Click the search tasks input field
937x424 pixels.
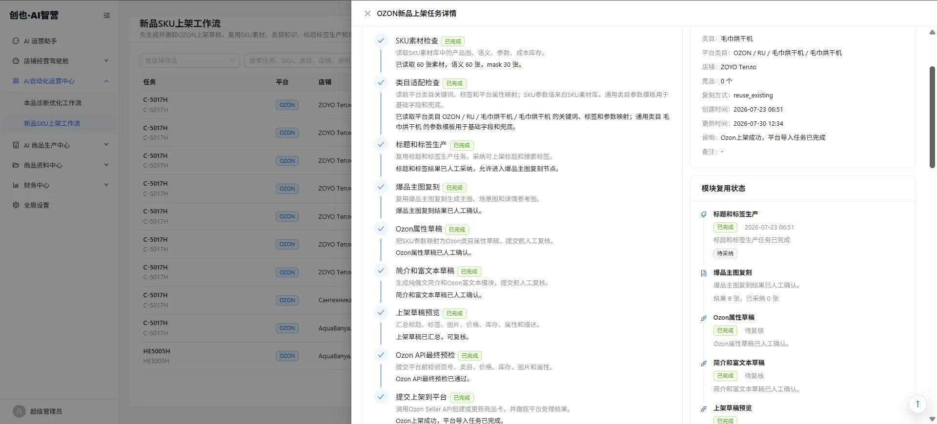tap(298, 60)
